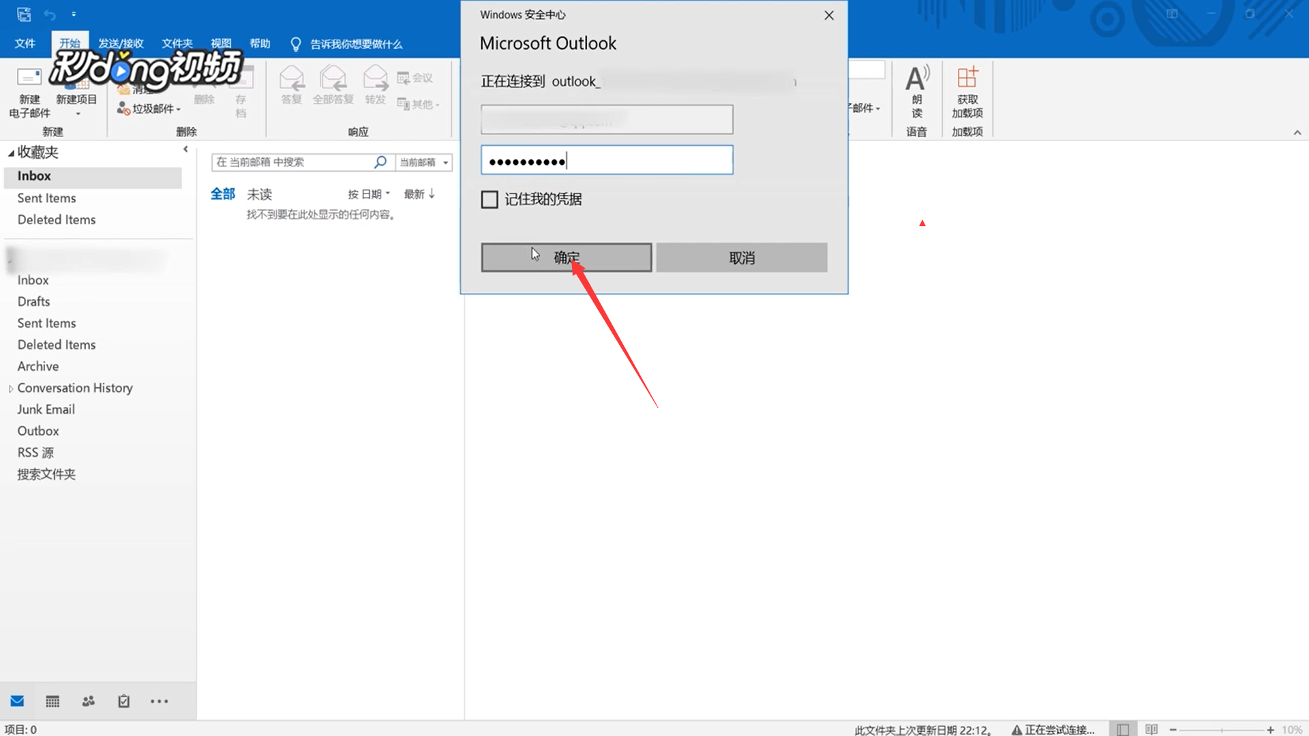Screen dimensions: 1309x736
Task: Click the three-dots more navigation options
Action: pyautogui.click(x=159, y=701)
